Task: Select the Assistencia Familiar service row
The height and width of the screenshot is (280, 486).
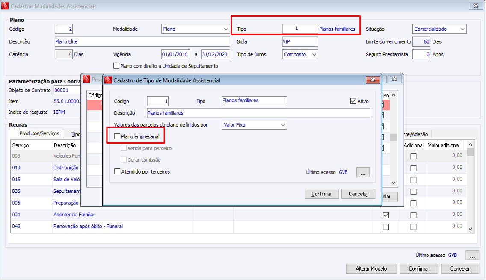Action: coord(238,215)
